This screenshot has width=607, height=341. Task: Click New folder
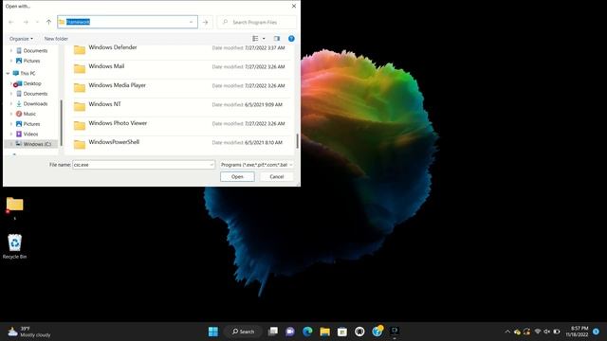pos(56,39)
